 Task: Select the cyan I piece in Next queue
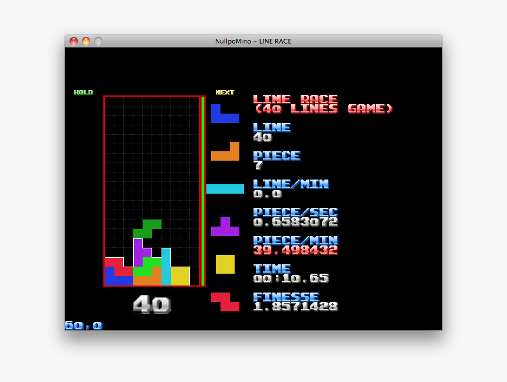point(225,189)
